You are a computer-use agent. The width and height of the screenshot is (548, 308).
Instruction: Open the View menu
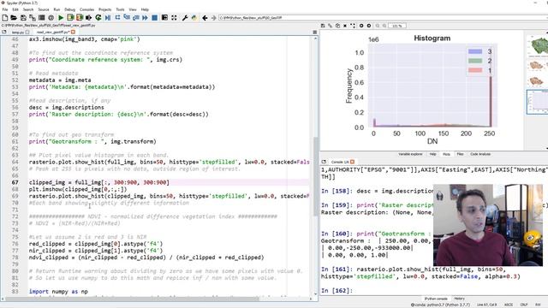133,9
